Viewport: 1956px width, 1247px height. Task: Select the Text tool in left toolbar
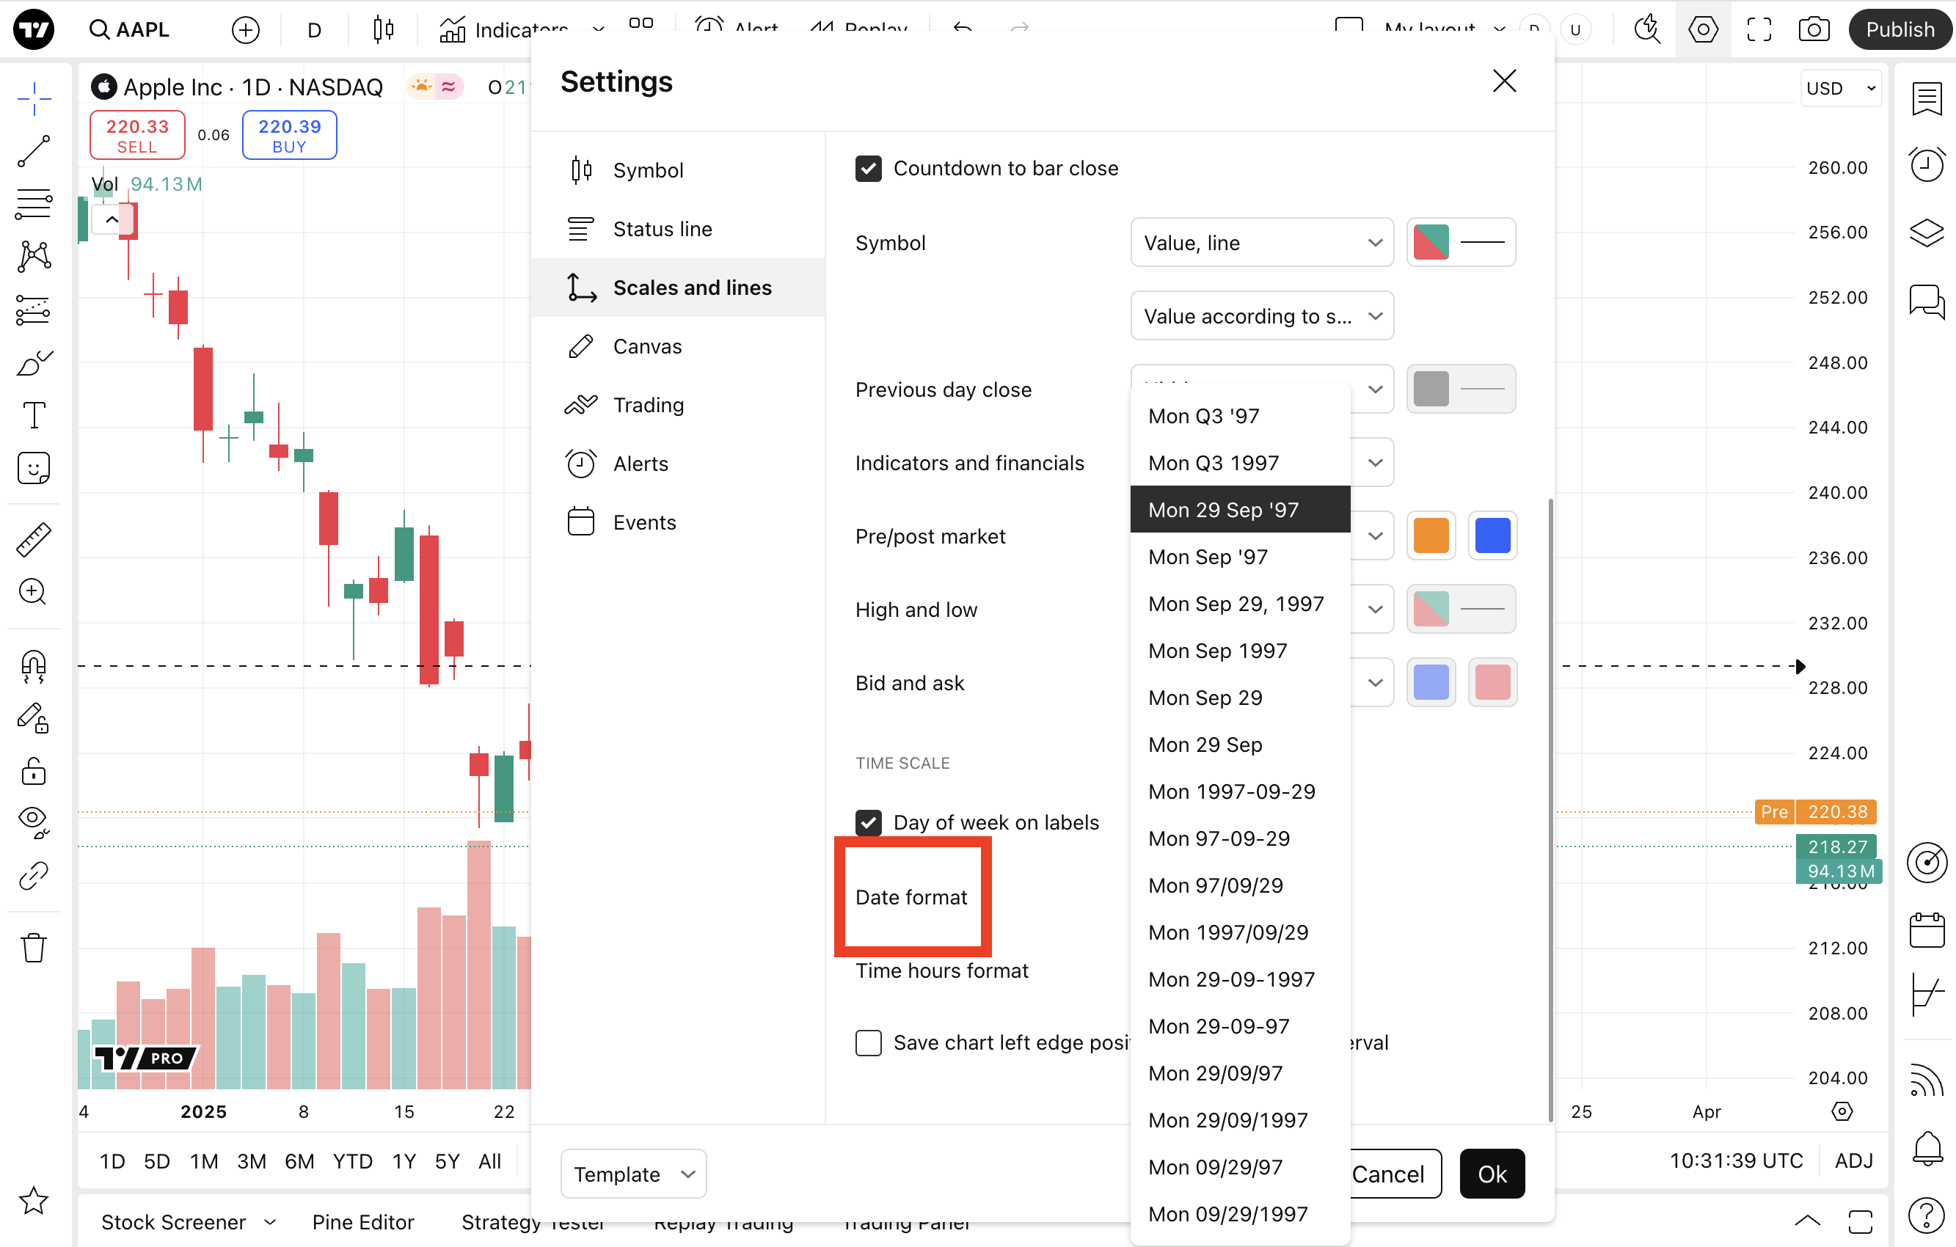[x=33, y=415]
